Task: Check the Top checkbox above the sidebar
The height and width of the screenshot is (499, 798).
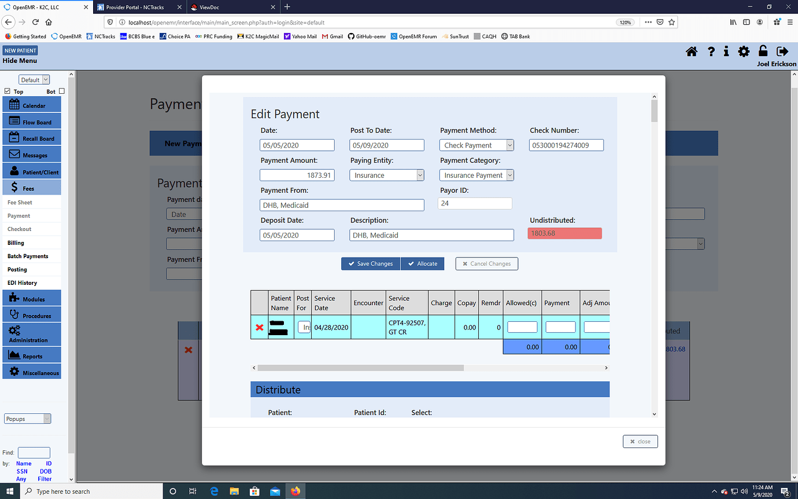Action: [x=7, y=91]
